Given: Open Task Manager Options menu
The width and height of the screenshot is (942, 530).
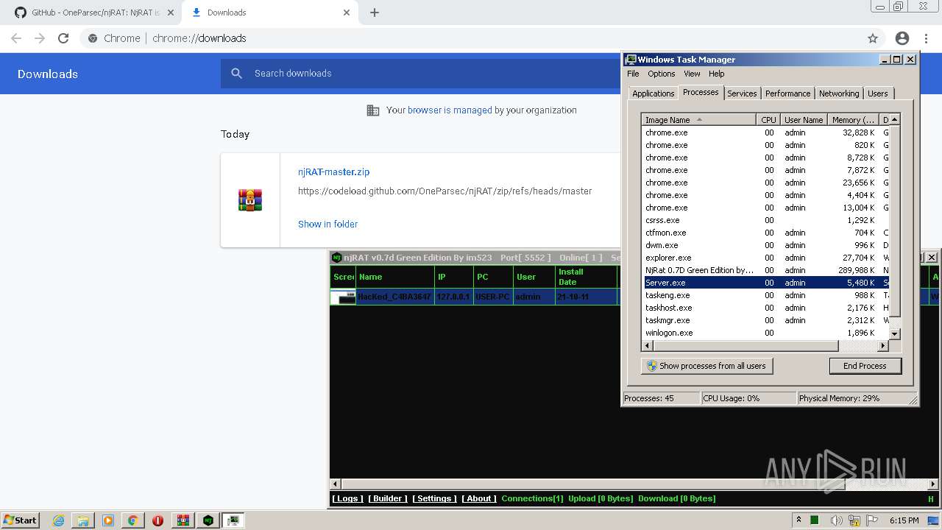Looking at the screenshot, I should pyautogui.click(x=661, y=74).
